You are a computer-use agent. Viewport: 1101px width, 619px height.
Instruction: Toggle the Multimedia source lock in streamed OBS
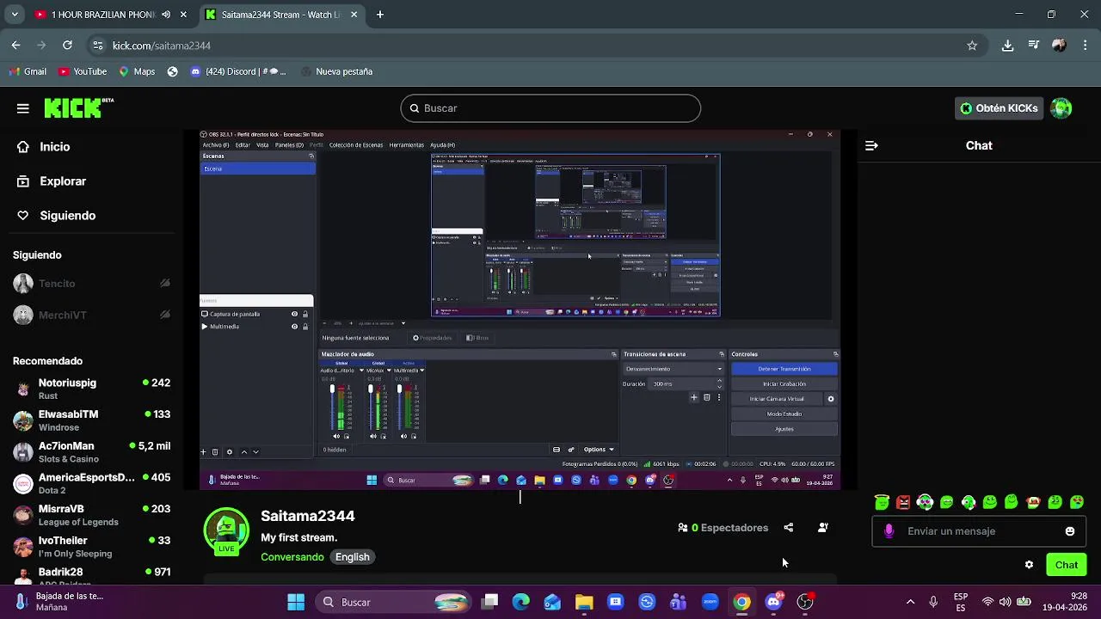[305, 327]
